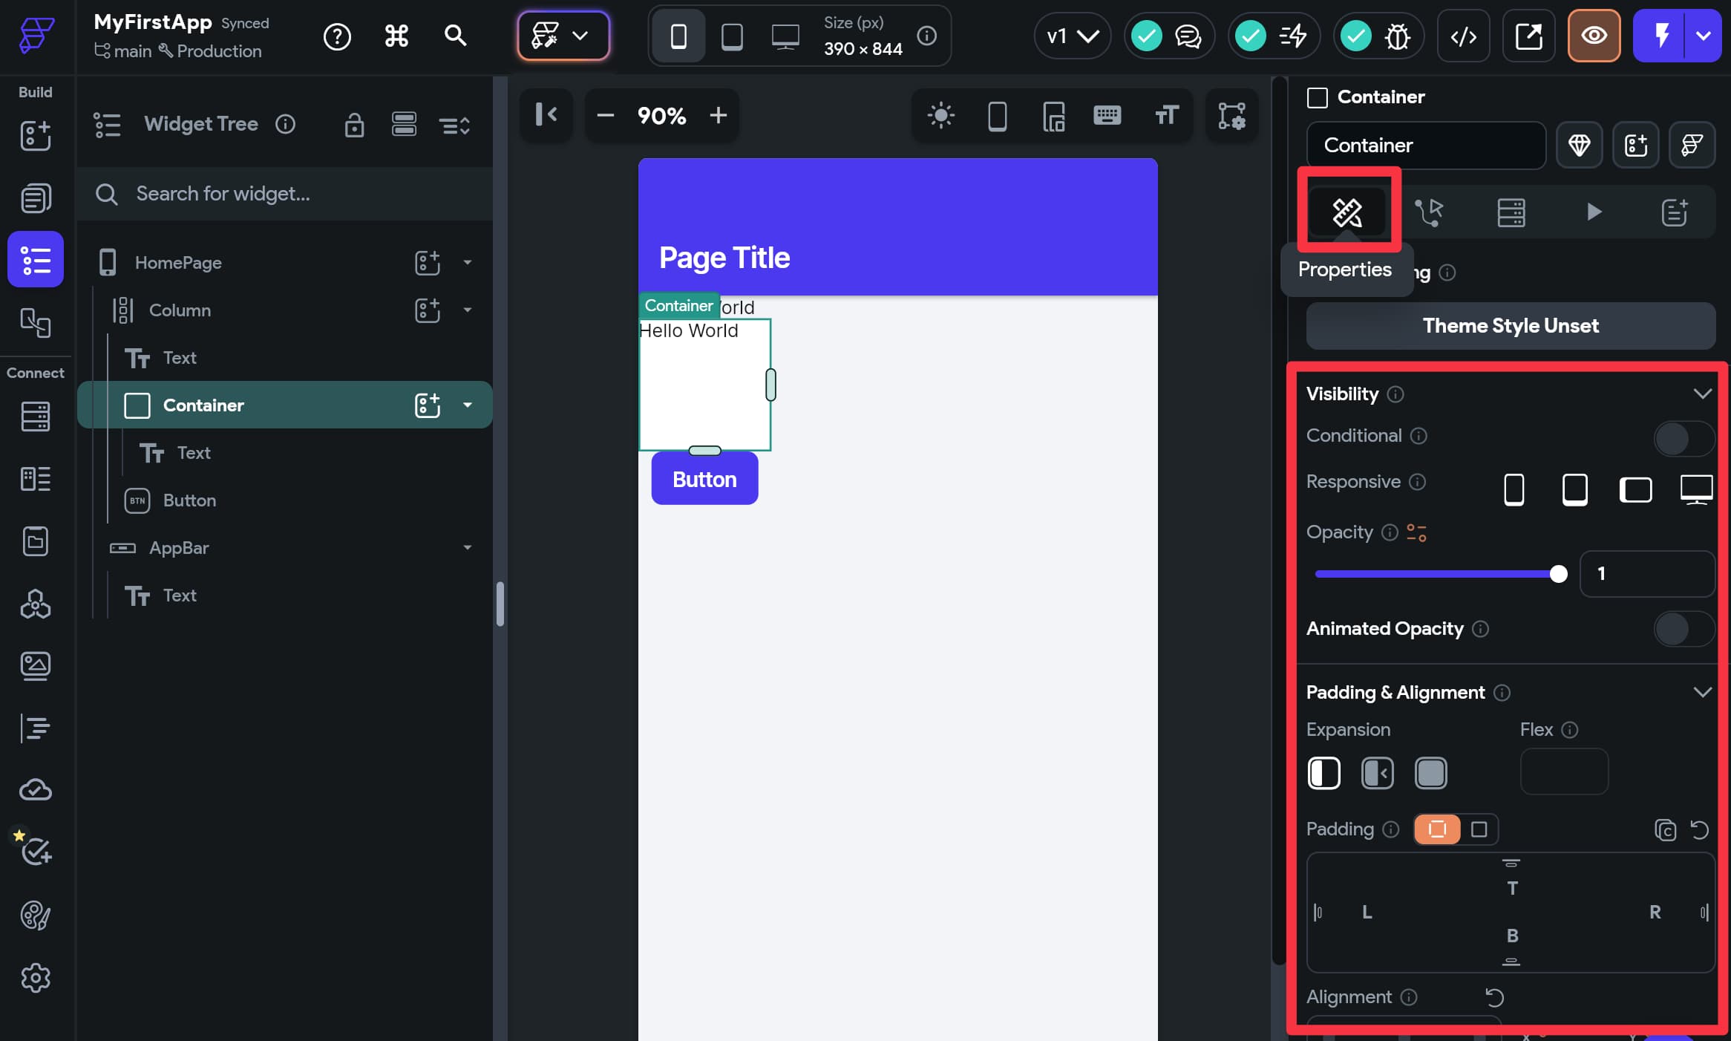
Task: Open the project settings gear icon
Action: pyautogui.click(x=36, y=978)
